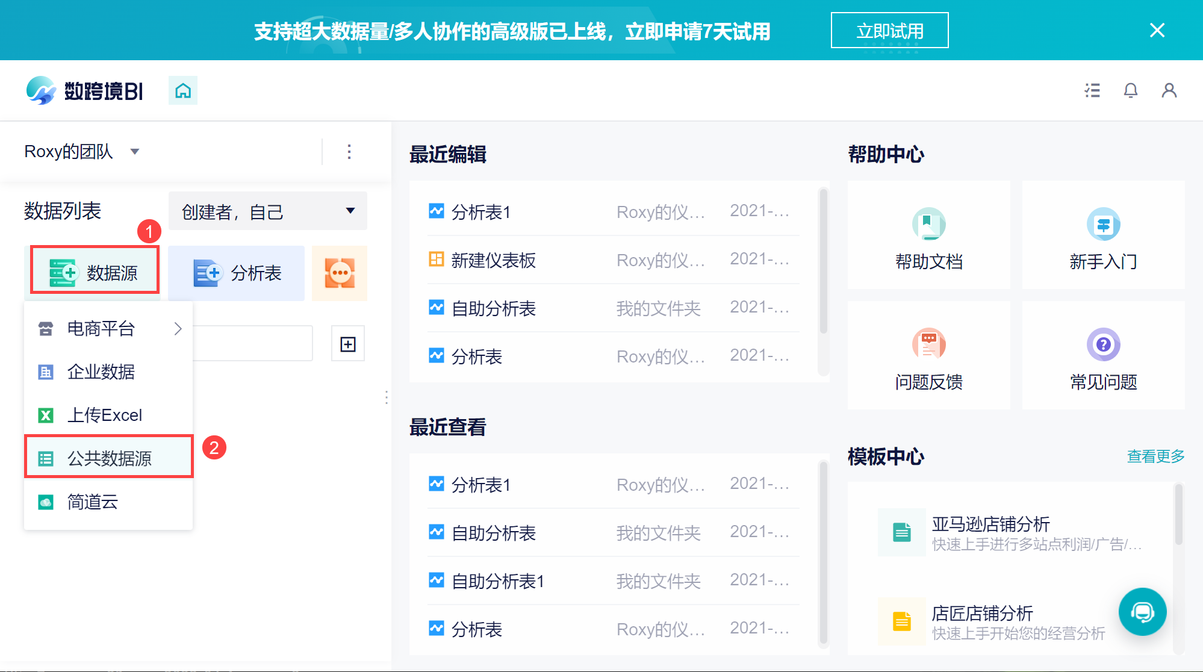
Task: Choose 上传Excel menu entry
Action: click(105, 415)
